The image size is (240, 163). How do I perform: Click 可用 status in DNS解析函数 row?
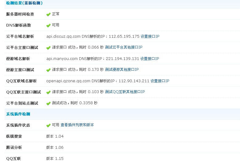click(56, 25)
